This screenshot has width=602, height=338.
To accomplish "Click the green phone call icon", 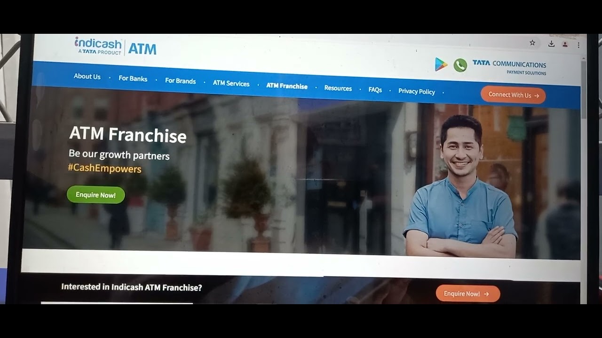I will point(460,65).
